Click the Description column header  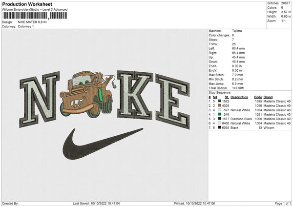pyautogui.click(x=239, y=97)
